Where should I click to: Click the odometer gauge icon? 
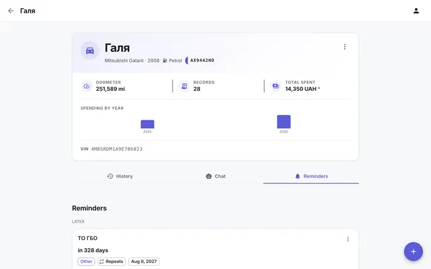(87, 86)
